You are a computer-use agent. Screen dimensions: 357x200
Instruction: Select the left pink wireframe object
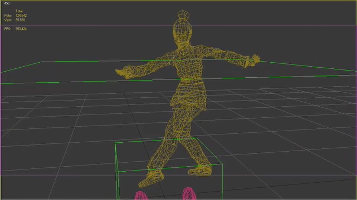click(x=141, y=196)
